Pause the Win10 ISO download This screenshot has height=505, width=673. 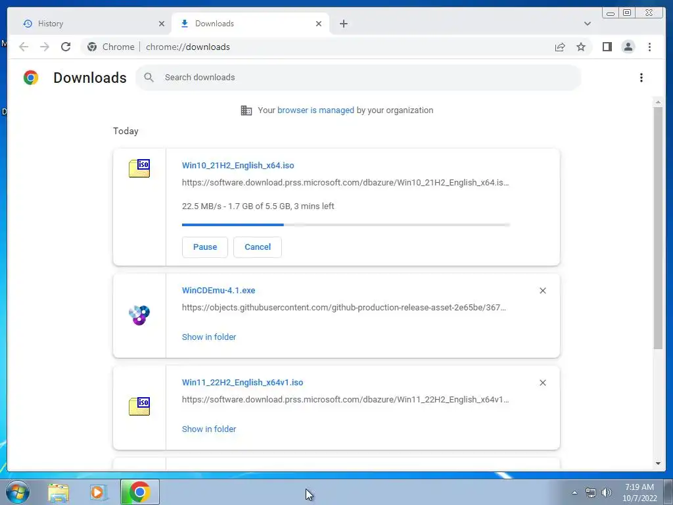[205, 247]
